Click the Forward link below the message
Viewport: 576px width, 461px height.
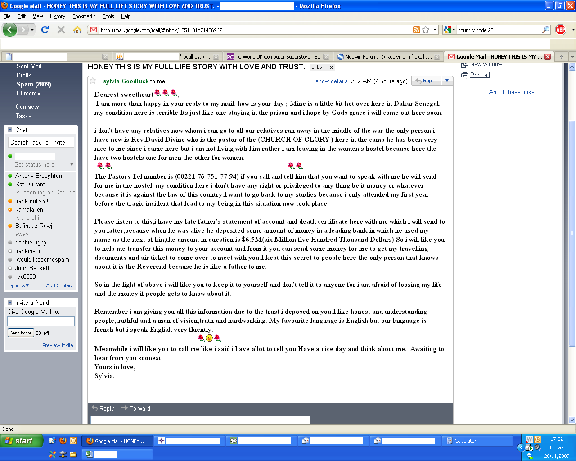pyautogui.click(x=140, y=409)
